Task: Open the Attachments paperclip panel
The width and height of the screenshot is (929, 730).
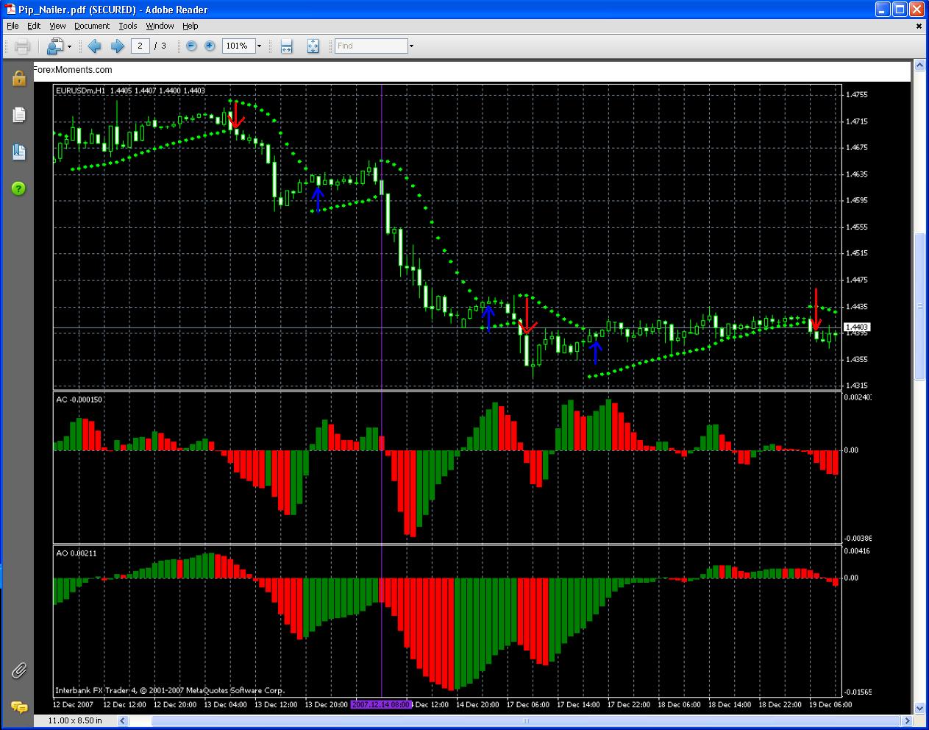Action: click(18, 670)
